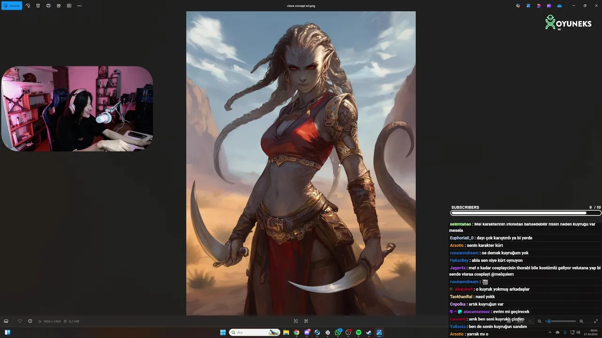
Task: Click the OYUNEKS logo overlay
Action: 568,23
